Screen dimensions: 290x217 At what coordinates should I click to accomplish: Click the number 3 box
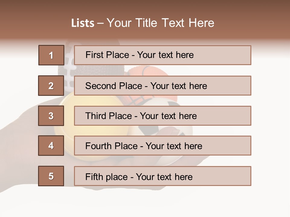tap(51, 116)
